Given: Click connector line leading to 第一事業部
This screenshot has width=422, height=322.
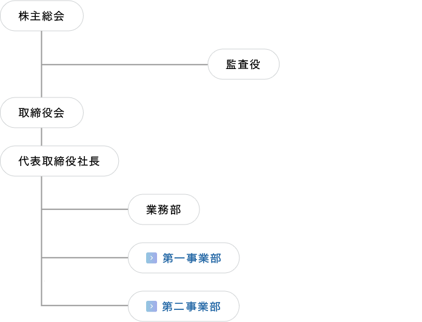Looking at the screenshot, I should point(85,258).
